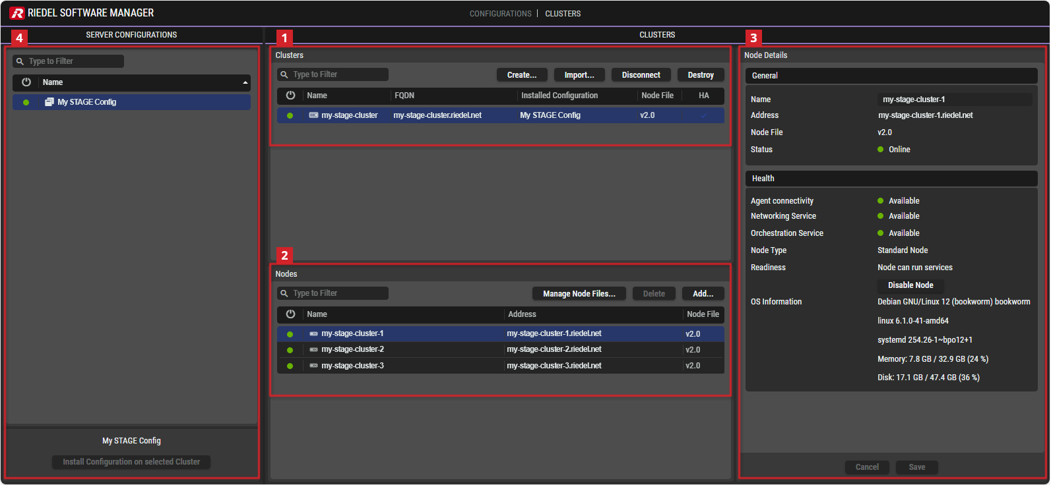Screen dimensions: 1051x485
Task: Click Networking Service Available indicator dot
Action: (x=880, y=216)
